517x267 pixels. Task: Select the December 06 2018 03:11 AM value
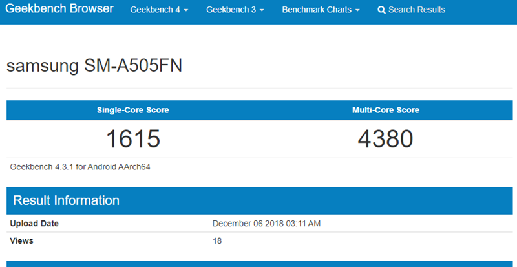click(266, 224)
